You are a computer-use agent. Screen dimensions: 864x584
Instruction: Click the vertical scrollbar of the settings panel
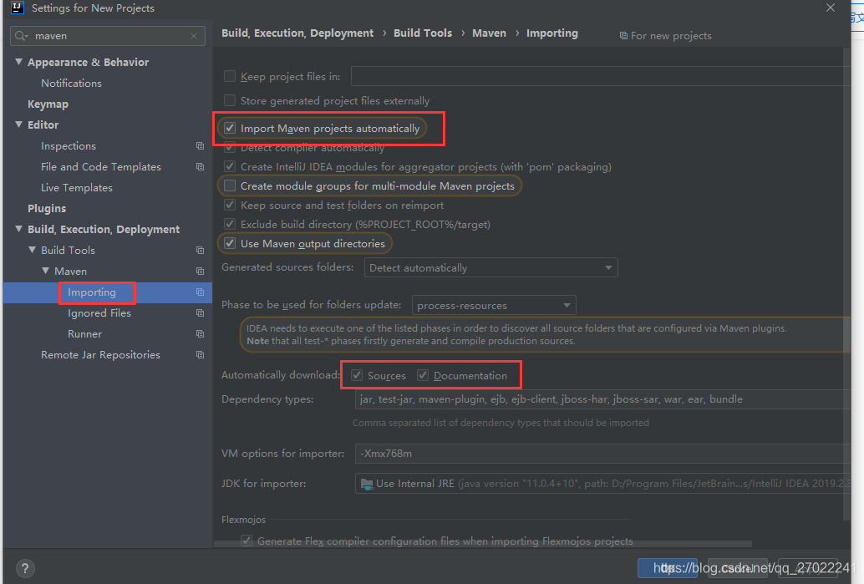[846, 284]
